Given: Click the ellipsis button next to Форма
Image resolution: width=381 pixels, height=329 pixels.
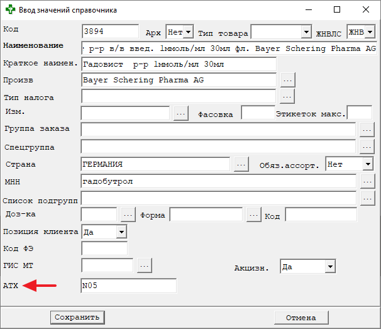Looking at the screenshot, I should pos(253,215).
